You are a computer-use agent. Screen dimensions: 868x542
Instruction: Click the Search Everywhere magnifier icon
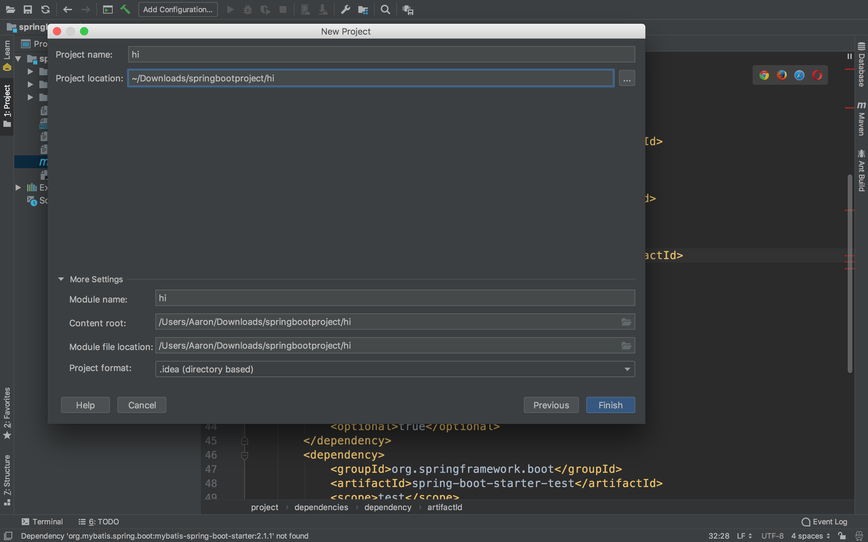point(385,10)
